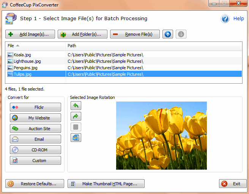Exit the application via Exit button

(x=233, y=184)
